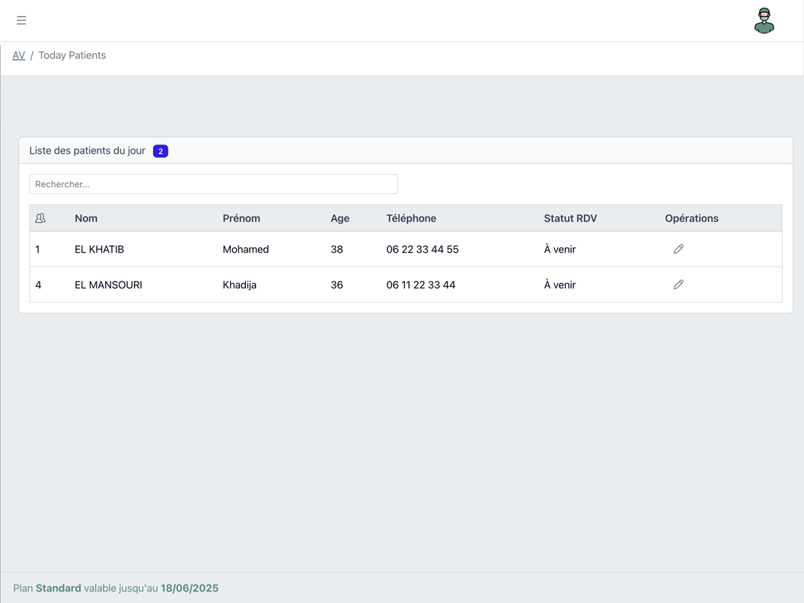Click the patients group icon in table header
Image resolution: width=804 pixels, height=603 pixels.
(40, 219)
